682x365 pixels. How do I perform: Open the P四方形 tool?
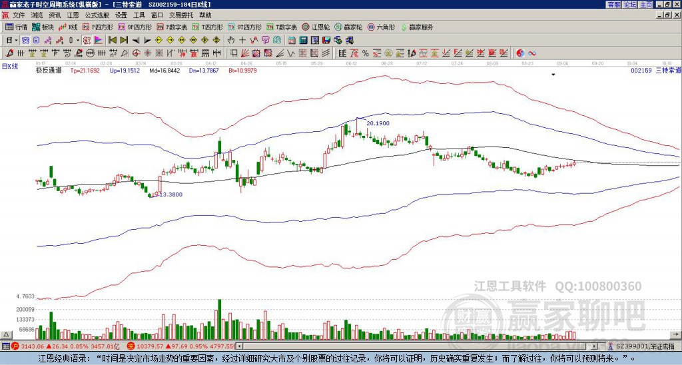click(98, 27)
